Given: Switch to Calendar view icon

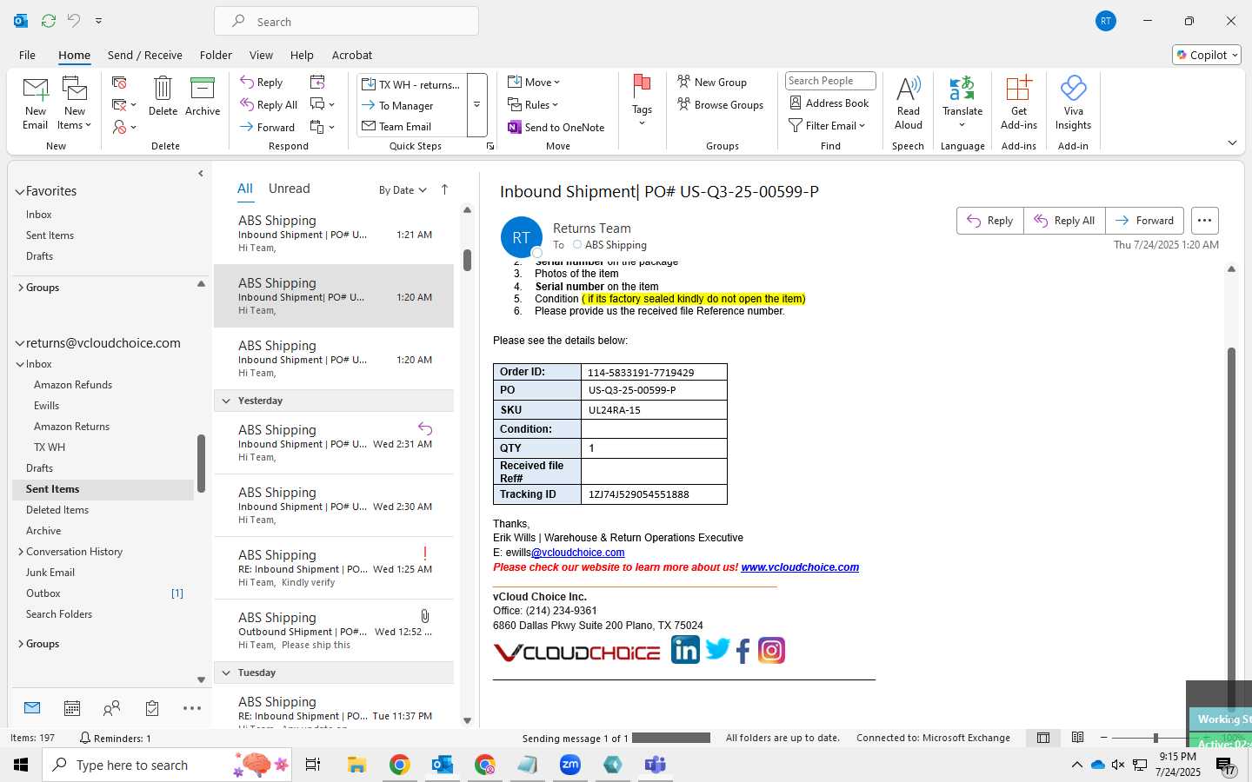Looking at the screenshot, I should point(72,708).
